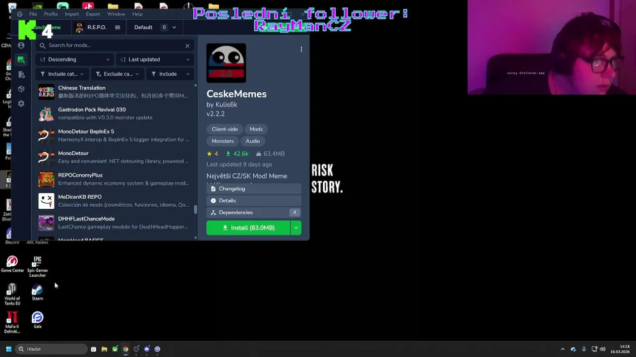Image resolution: width=636 pixels, height=357 pixels.
Task: Show CeskeMemes Dependencies list
Action: pyautogui.click(x=254, y=213)
